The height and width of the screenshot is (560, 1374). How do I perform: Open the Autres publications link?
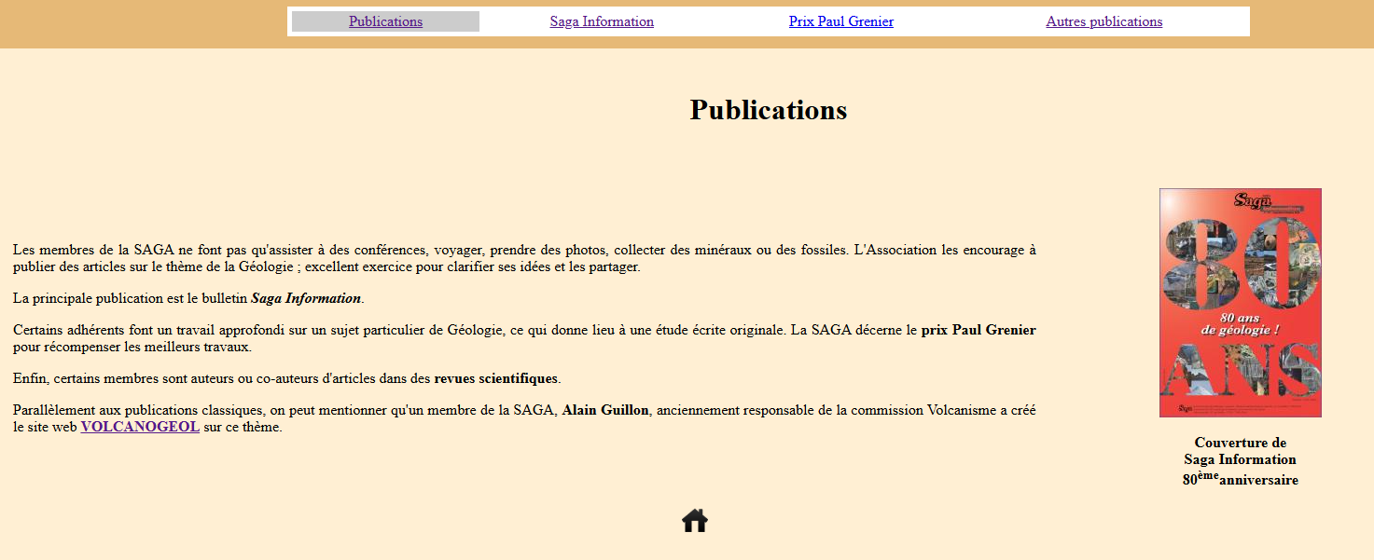[1103, 21]
